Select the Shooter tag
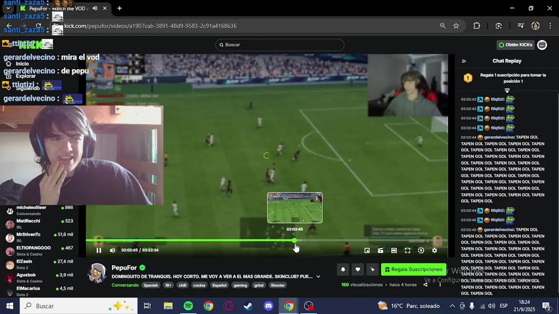The image size is (559, 314). (x=278, y=285)
